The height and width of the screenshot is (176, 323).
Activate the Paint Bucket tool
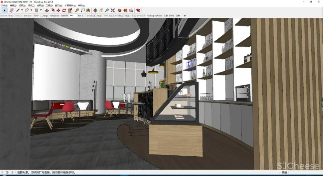[88, 10]
